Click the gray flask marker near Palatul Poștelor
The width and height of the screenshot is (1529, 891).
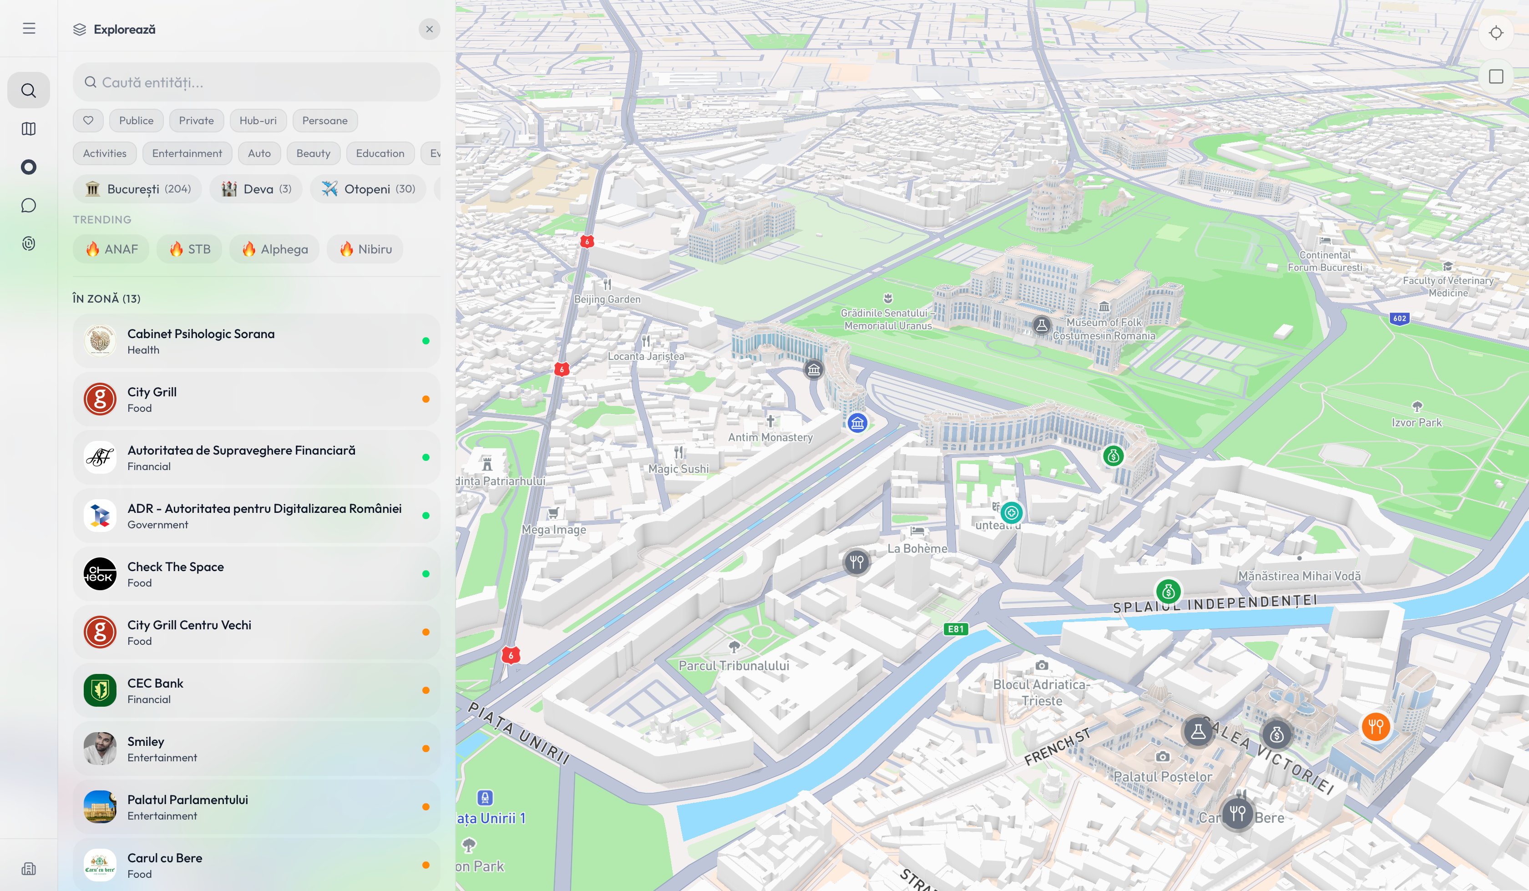coord(1198,731)
